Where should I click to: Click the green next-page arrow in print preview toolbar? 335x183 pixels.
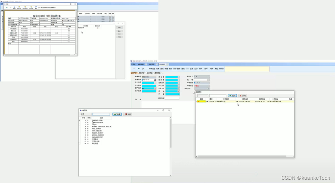(7, 8)
